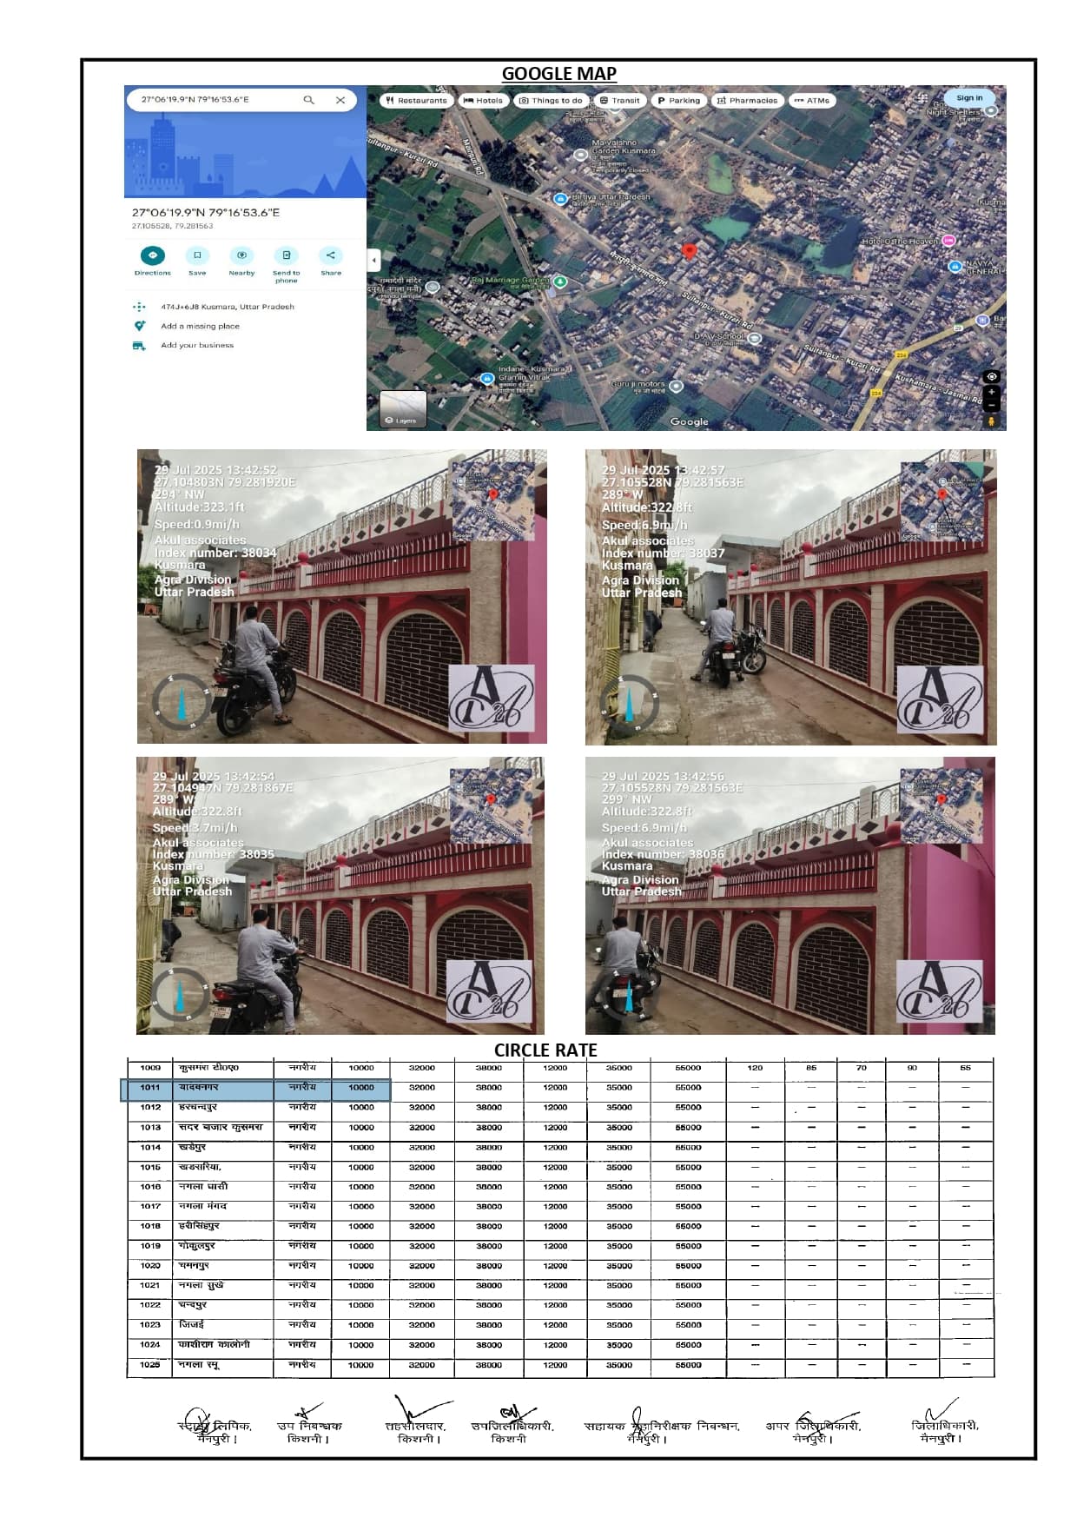The width and height of the screenshot is (1077, 1524).
Task: Click the तहसीलदार, किशनी signature label
Action: [416, 1432]
